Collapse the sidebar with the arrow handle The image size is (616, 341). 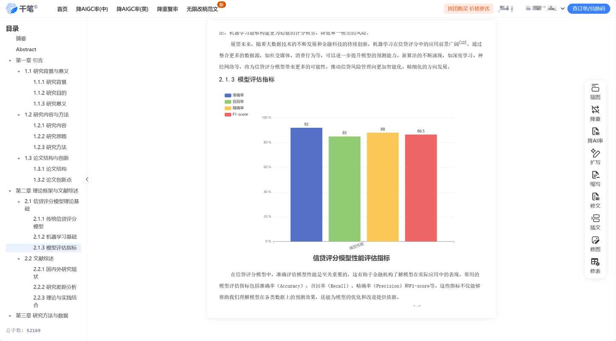click(87, 179)
